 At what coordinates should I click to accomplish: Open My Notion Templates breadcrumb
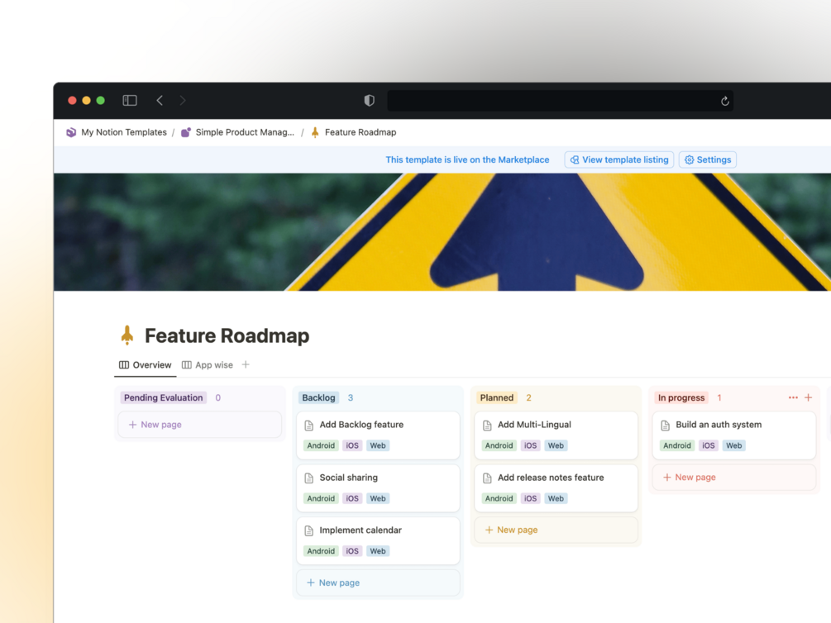(123, 132)
